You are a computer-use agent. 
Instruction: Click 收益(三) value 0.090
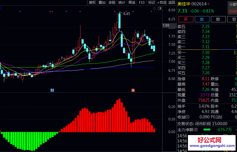[x=204, y=117]
